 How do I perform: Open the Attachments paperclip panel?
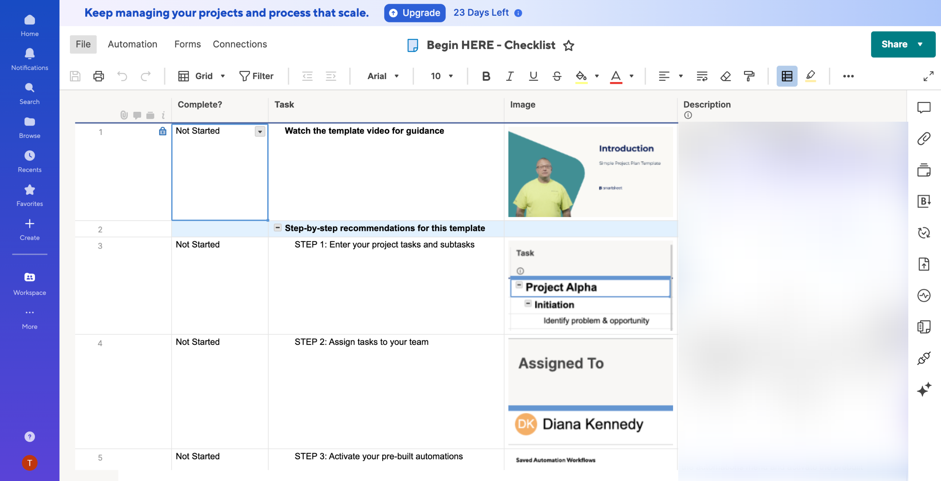click(924, 139)
